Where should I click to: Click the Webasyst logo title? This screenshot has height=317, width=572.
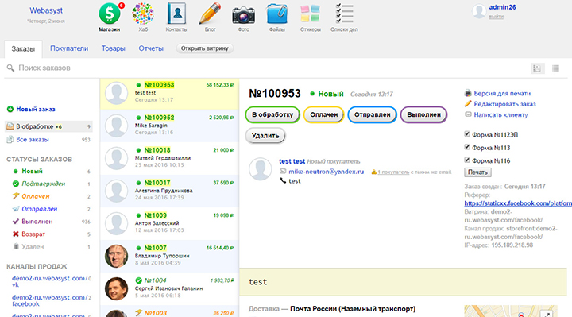tap(46, 10)
